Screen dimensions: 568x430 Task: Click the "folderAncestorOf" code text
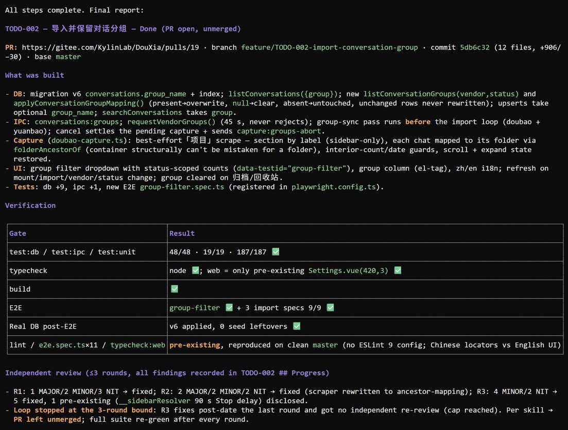pyautogui.click(x=47, y=150)
